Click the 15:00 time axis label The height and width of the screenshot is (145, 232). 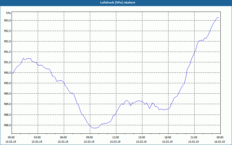(142, 137)
